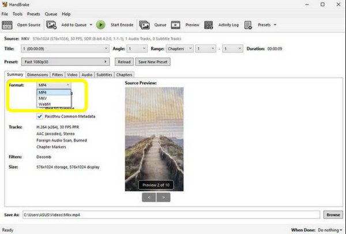Open the Fast 1080p30 preset selector

point(65,62)
